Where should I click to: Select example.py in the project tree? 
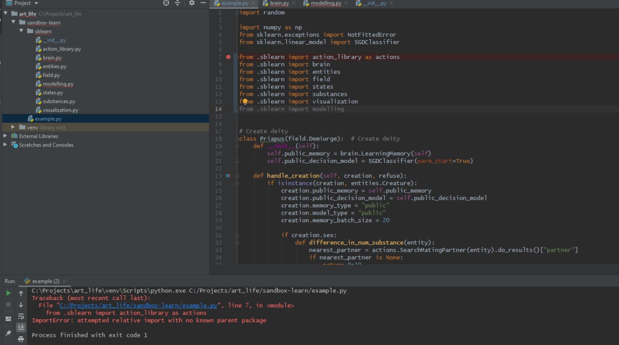click(44, 118)
